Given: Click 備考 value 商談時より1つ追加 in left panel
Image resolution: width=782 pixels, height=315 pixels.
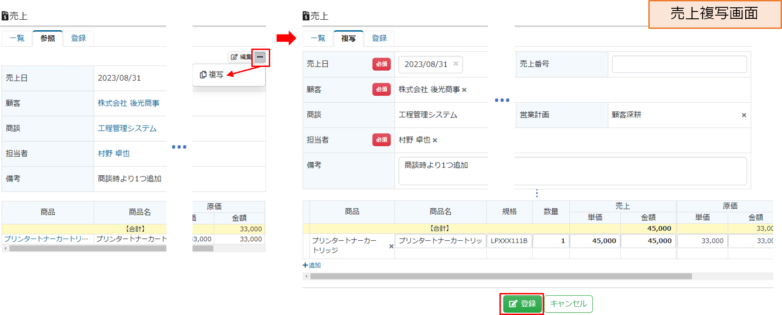Looking at the screenshot, I should click(x=130, y=179).
